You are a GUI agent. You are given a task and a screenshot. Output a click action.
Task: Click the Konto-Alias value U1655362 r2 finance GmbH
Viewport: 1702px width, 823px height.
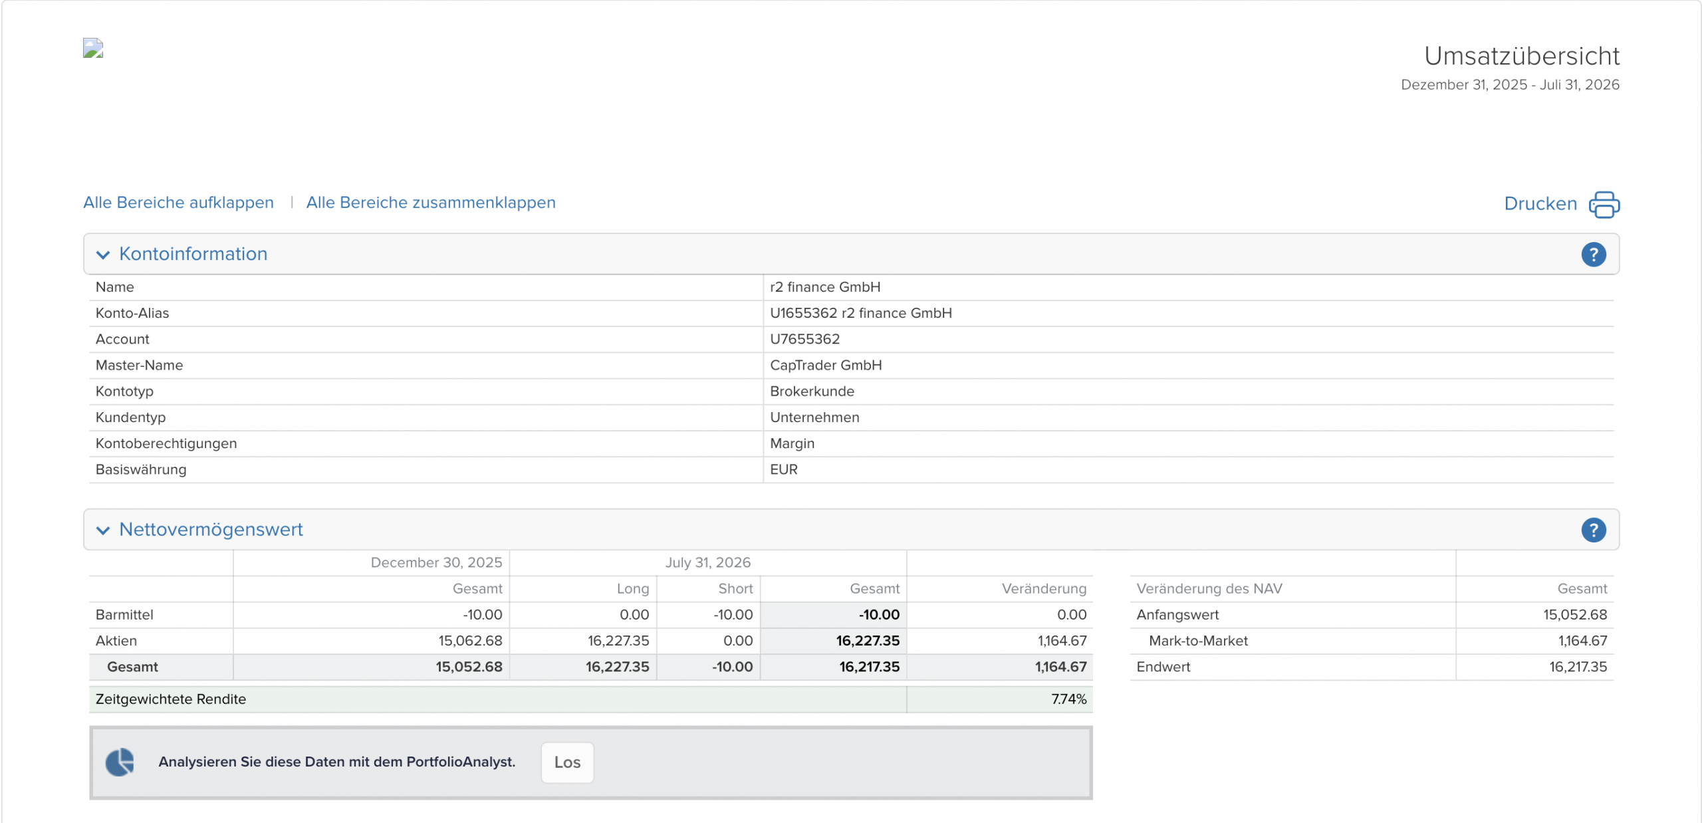(x=860, y=313)
